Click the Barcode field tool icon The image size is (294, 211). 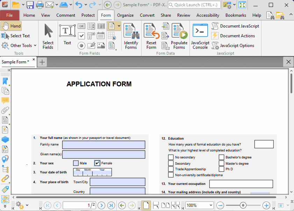pos(101,26)
